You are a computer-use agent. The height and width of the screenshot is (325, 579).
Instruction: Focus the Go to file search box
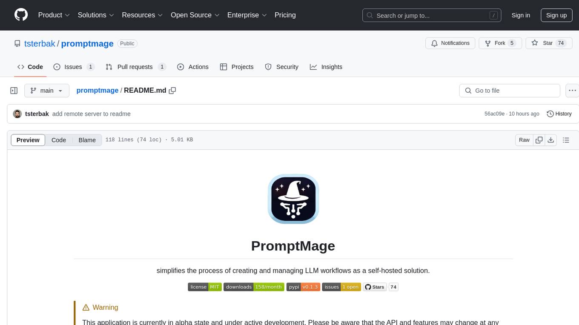coord(510,91)
